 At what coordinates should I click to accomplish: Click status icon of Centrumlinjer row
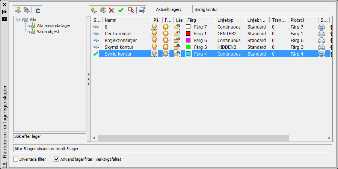click(x=96, y=34)
